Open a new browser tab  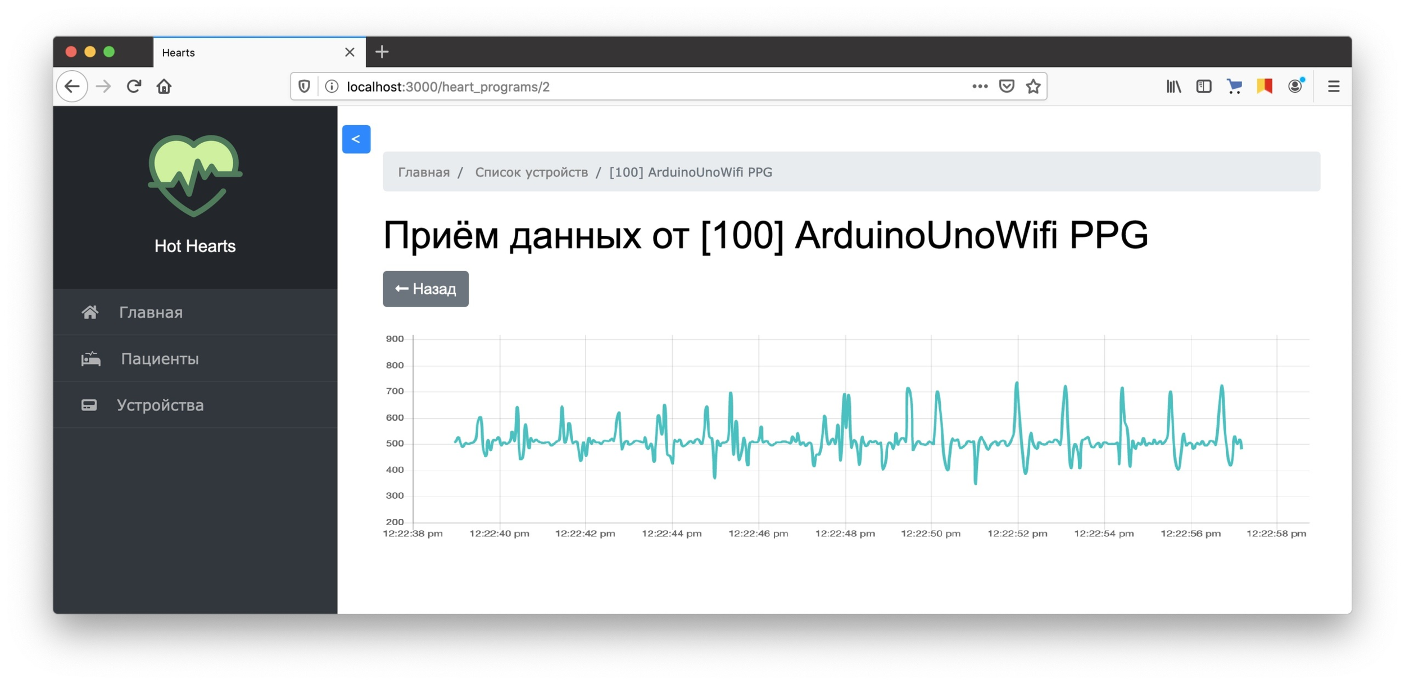pyautogui.click(x=382, y=52)
